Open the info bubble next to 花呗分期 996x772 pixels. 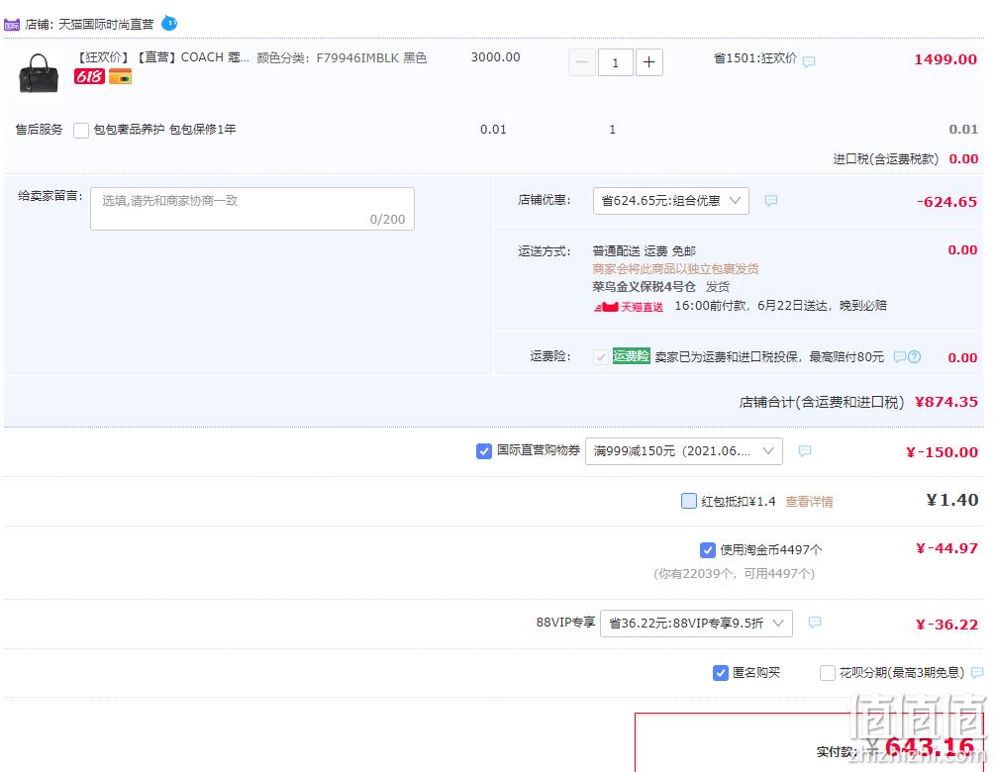click(x=977, y=672)
